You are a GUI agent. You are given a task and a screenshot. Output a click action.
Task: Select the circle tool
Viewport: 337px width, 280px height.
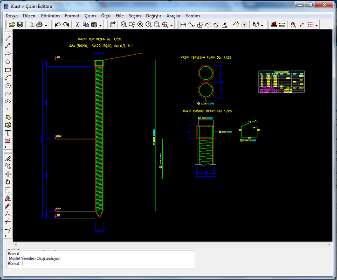[8, 86]
